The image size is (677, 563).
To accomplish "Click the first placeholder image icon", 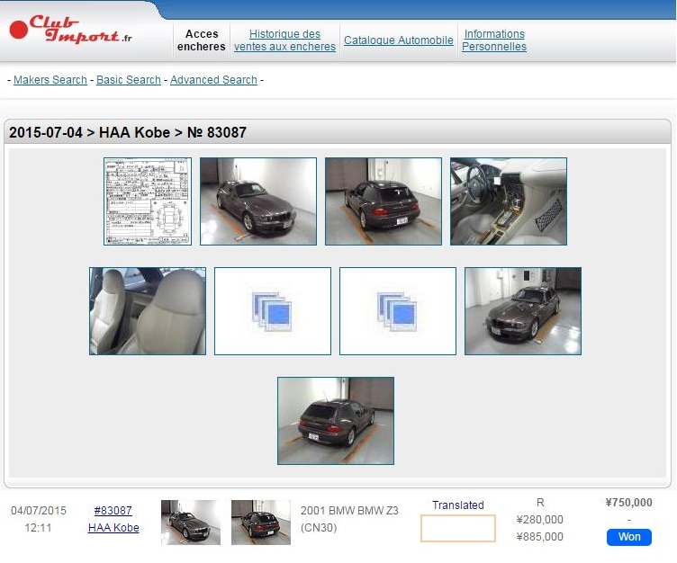I will [273, 311].
